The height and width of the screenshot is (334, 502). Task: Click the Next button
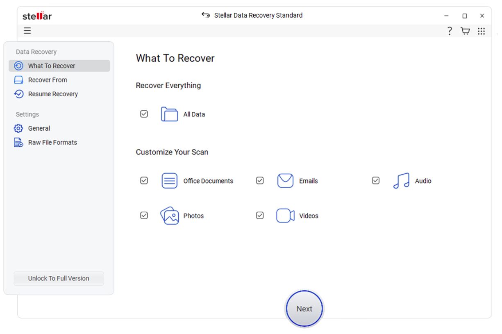[x=304, y=309]
